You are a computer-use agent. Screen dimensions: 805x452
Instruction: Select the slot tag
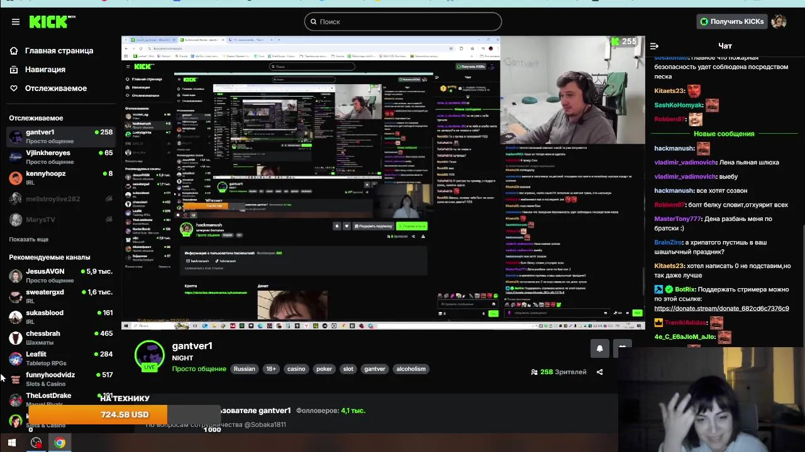coord(348,369)
